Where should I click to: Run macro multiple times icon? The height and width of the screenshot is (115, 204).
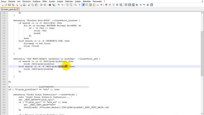point(117,5)
